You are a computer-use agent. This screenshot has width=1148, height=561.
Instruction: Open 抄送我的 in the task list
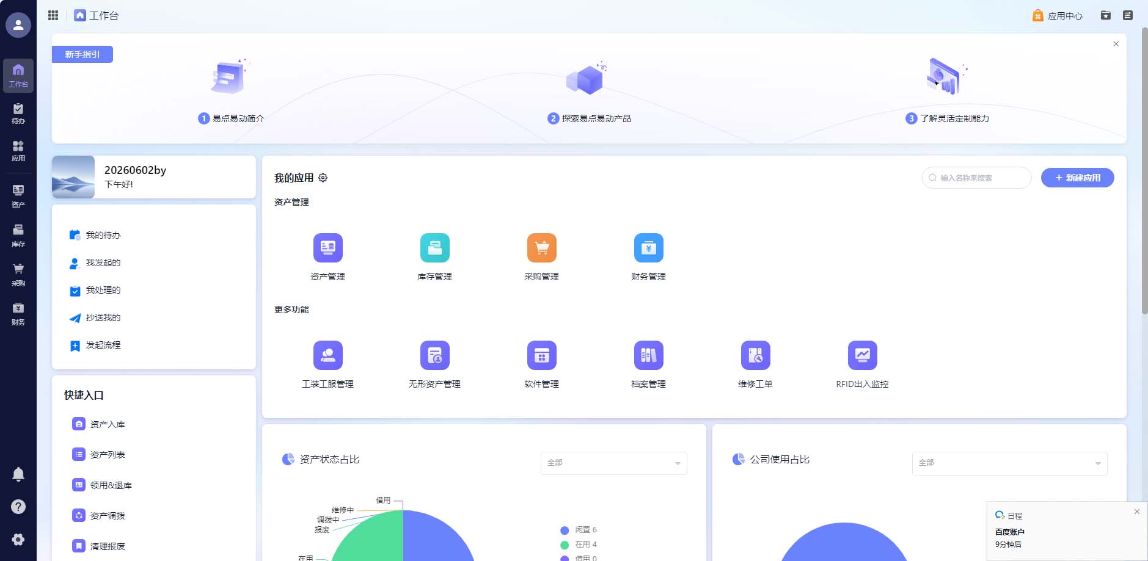coord(95,317)
